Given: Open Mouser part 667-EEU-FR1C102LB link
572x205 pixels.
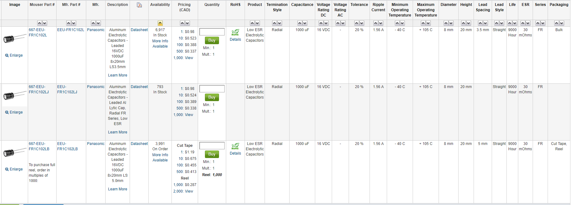Looking at the screenshot, I should [39, 146].
